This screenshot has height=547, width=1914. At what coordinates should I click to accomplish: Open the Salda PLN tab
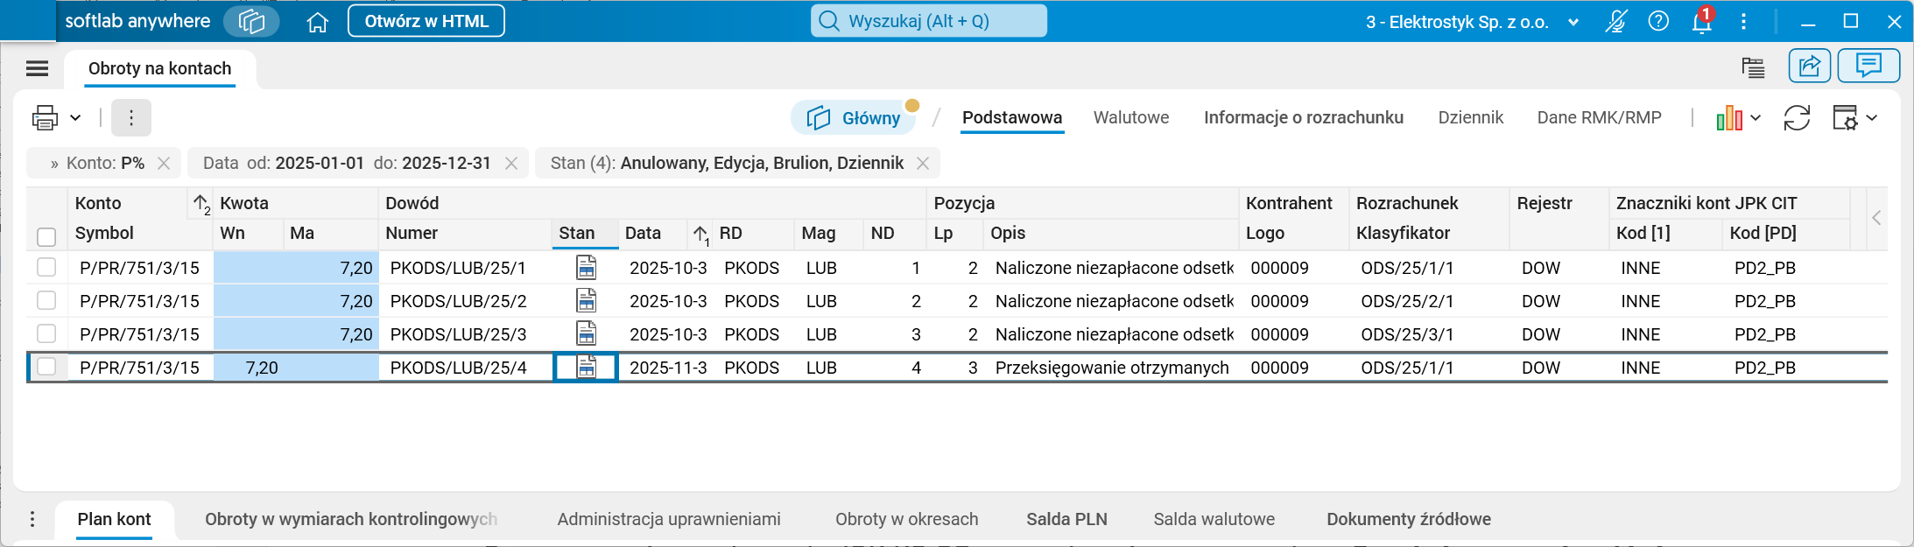pos(1066,519)
